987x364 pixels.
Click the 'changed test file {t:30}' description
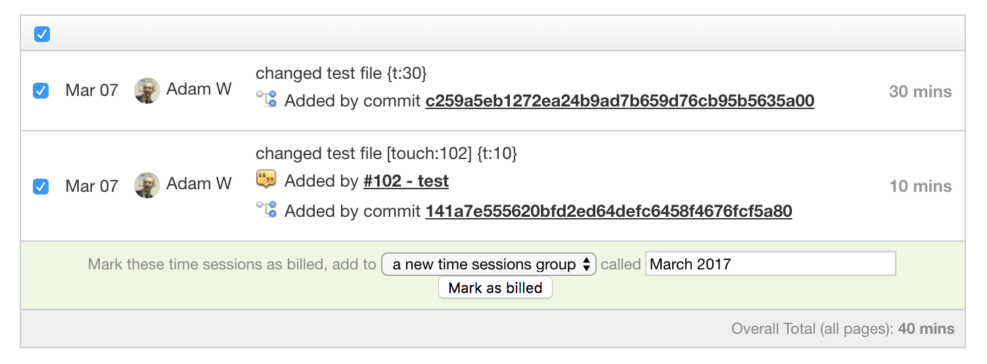(341, 74)
